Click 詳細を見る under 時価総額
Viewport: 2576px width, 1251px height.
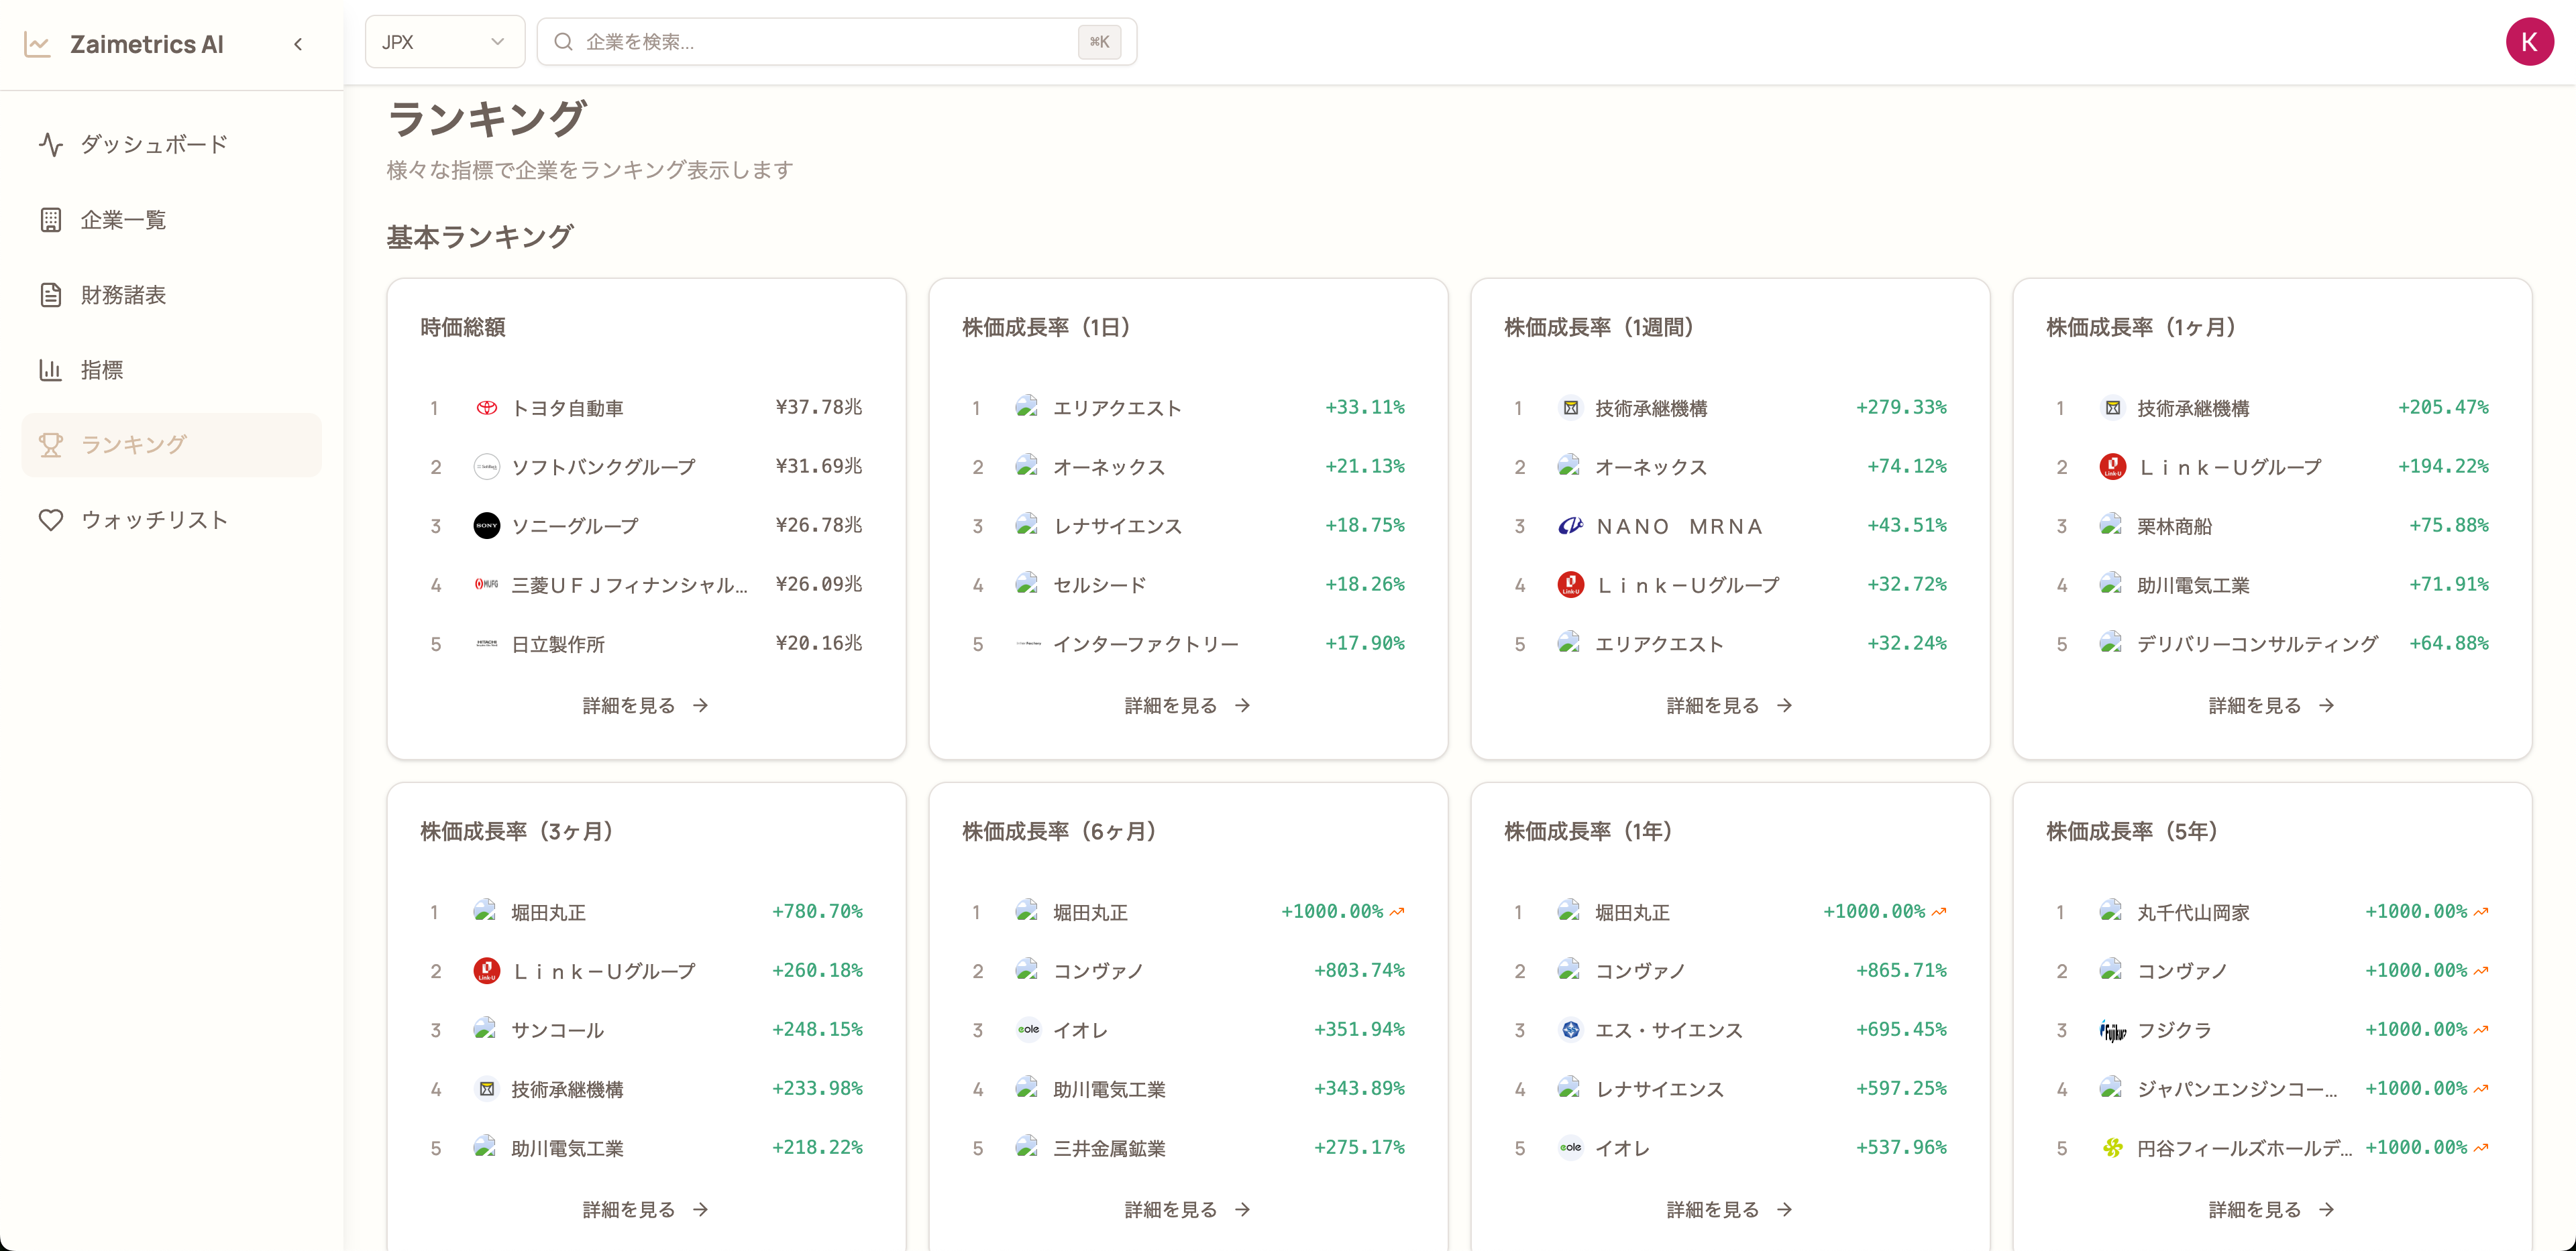tap(645, 705)
